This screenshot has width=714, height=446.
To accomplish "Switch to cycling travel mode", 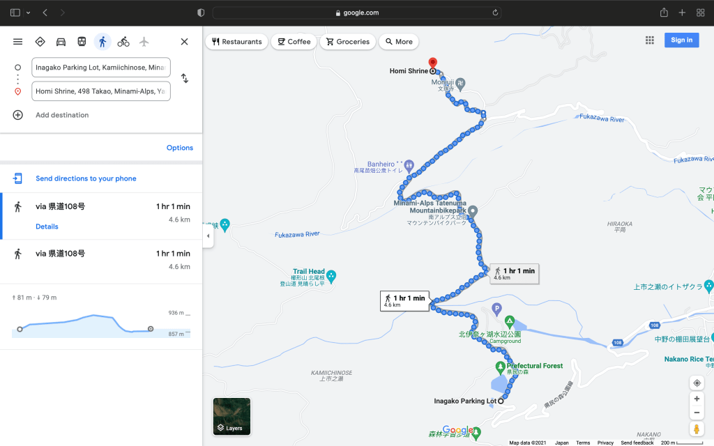I will (123, 42).
